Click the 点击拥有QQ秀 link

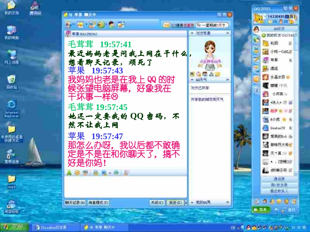point(210,61)
